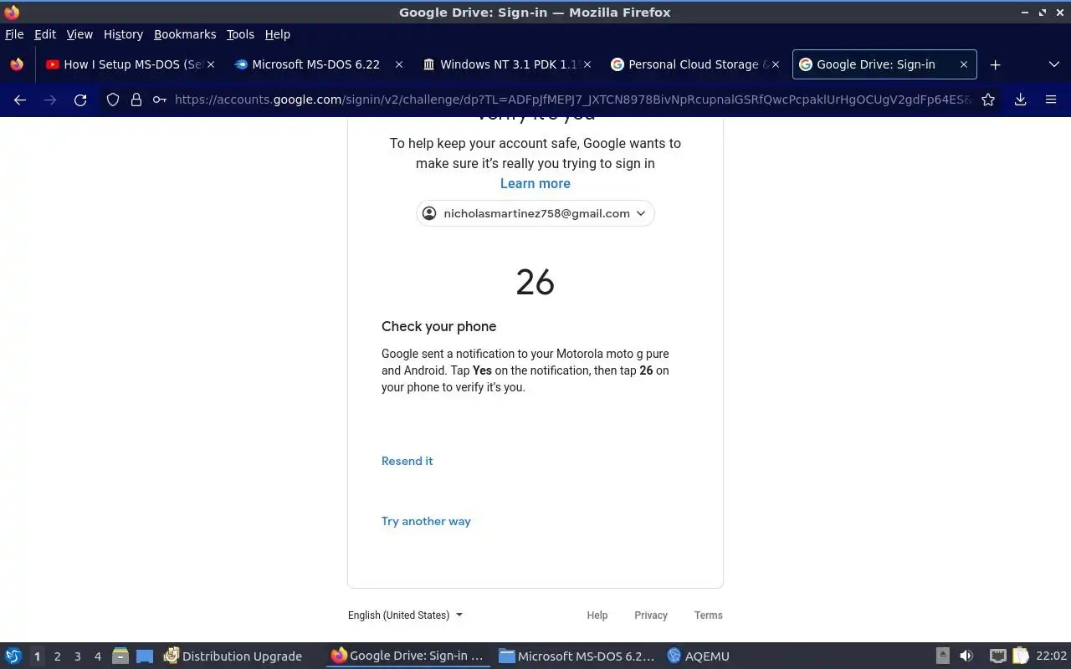Open the Help footer link

(597, 615)
